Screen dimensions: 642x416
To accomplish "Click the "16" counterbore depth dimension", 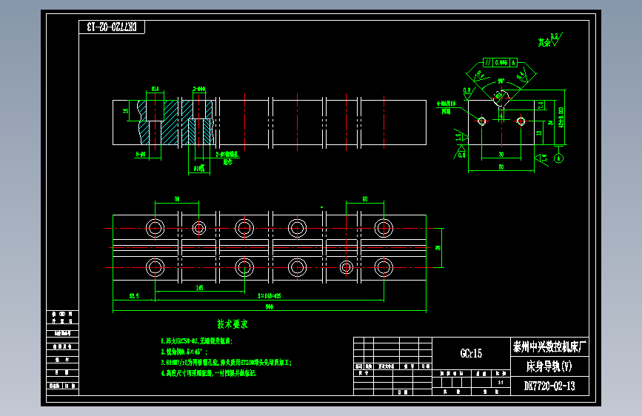I will (x=126, y=110).
